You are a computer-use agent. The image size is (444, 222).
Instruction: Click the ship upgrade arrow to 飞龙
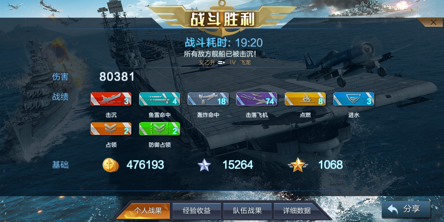tap(221, 62)
